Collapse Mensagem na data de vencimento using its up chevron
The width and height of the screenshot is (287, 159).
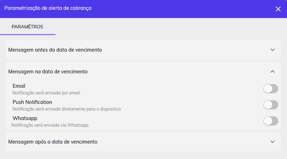[x=273, y=72]
